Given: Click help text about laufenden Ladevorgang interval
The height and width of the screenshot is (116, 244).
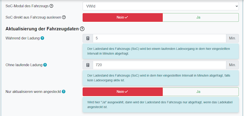Looking at the screenshot, I should [x=161, y=51].
